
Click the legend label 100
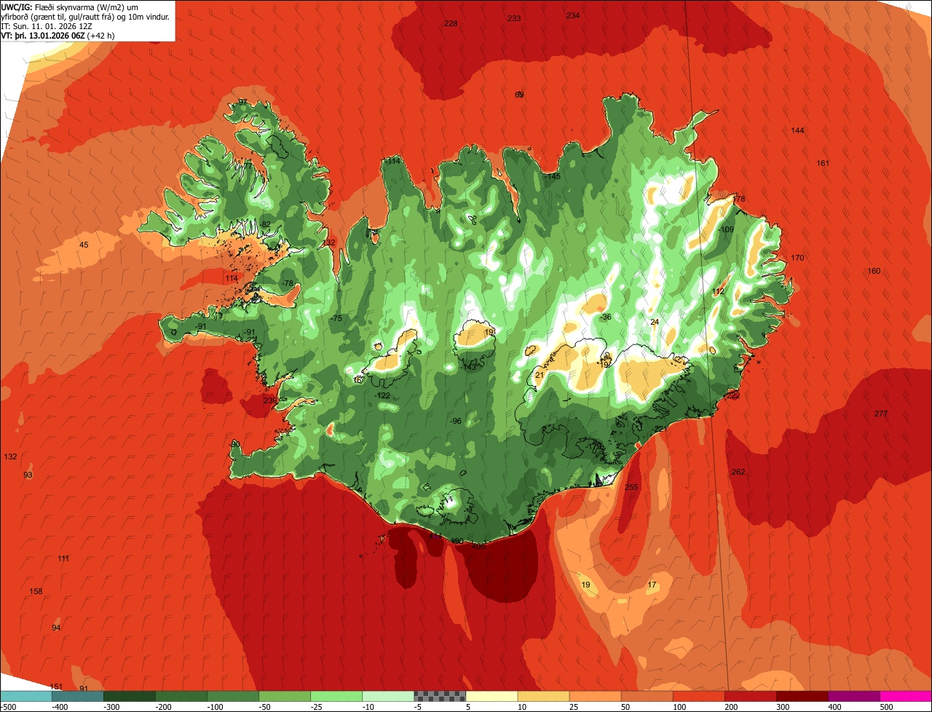(x=679, y=707)
